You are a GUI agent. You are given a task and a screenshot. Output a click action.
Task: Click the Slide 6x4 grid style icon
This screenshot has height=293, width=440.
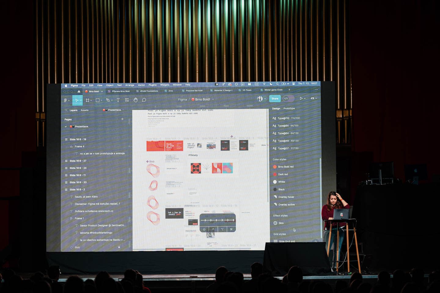coord(276,241)
